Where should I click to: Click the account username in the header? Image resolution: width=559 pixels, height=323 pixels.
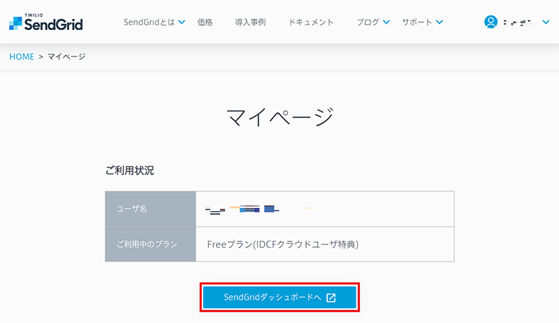point(518,23)
